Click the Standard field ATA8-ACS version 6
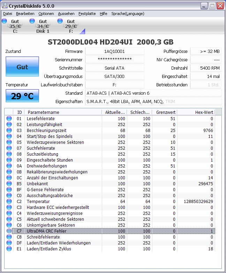 tap(153, 93)
